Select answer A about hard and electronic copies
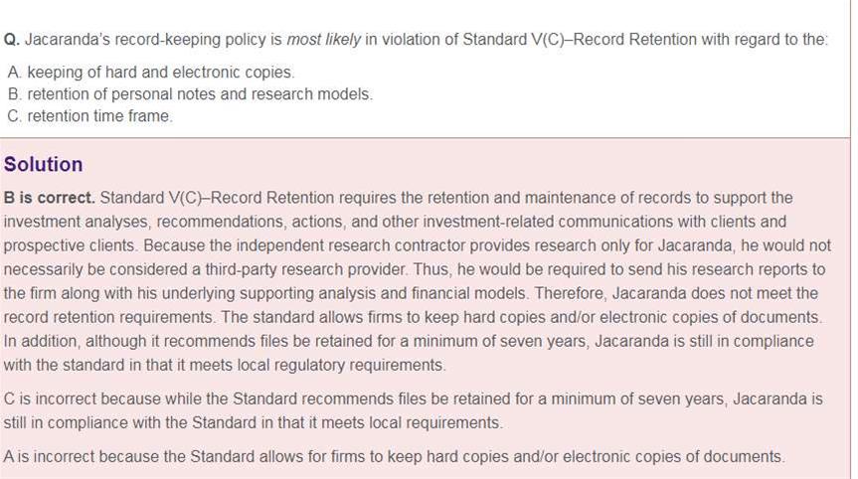Screen dimensions: 858x479 (x=159, y=73)
